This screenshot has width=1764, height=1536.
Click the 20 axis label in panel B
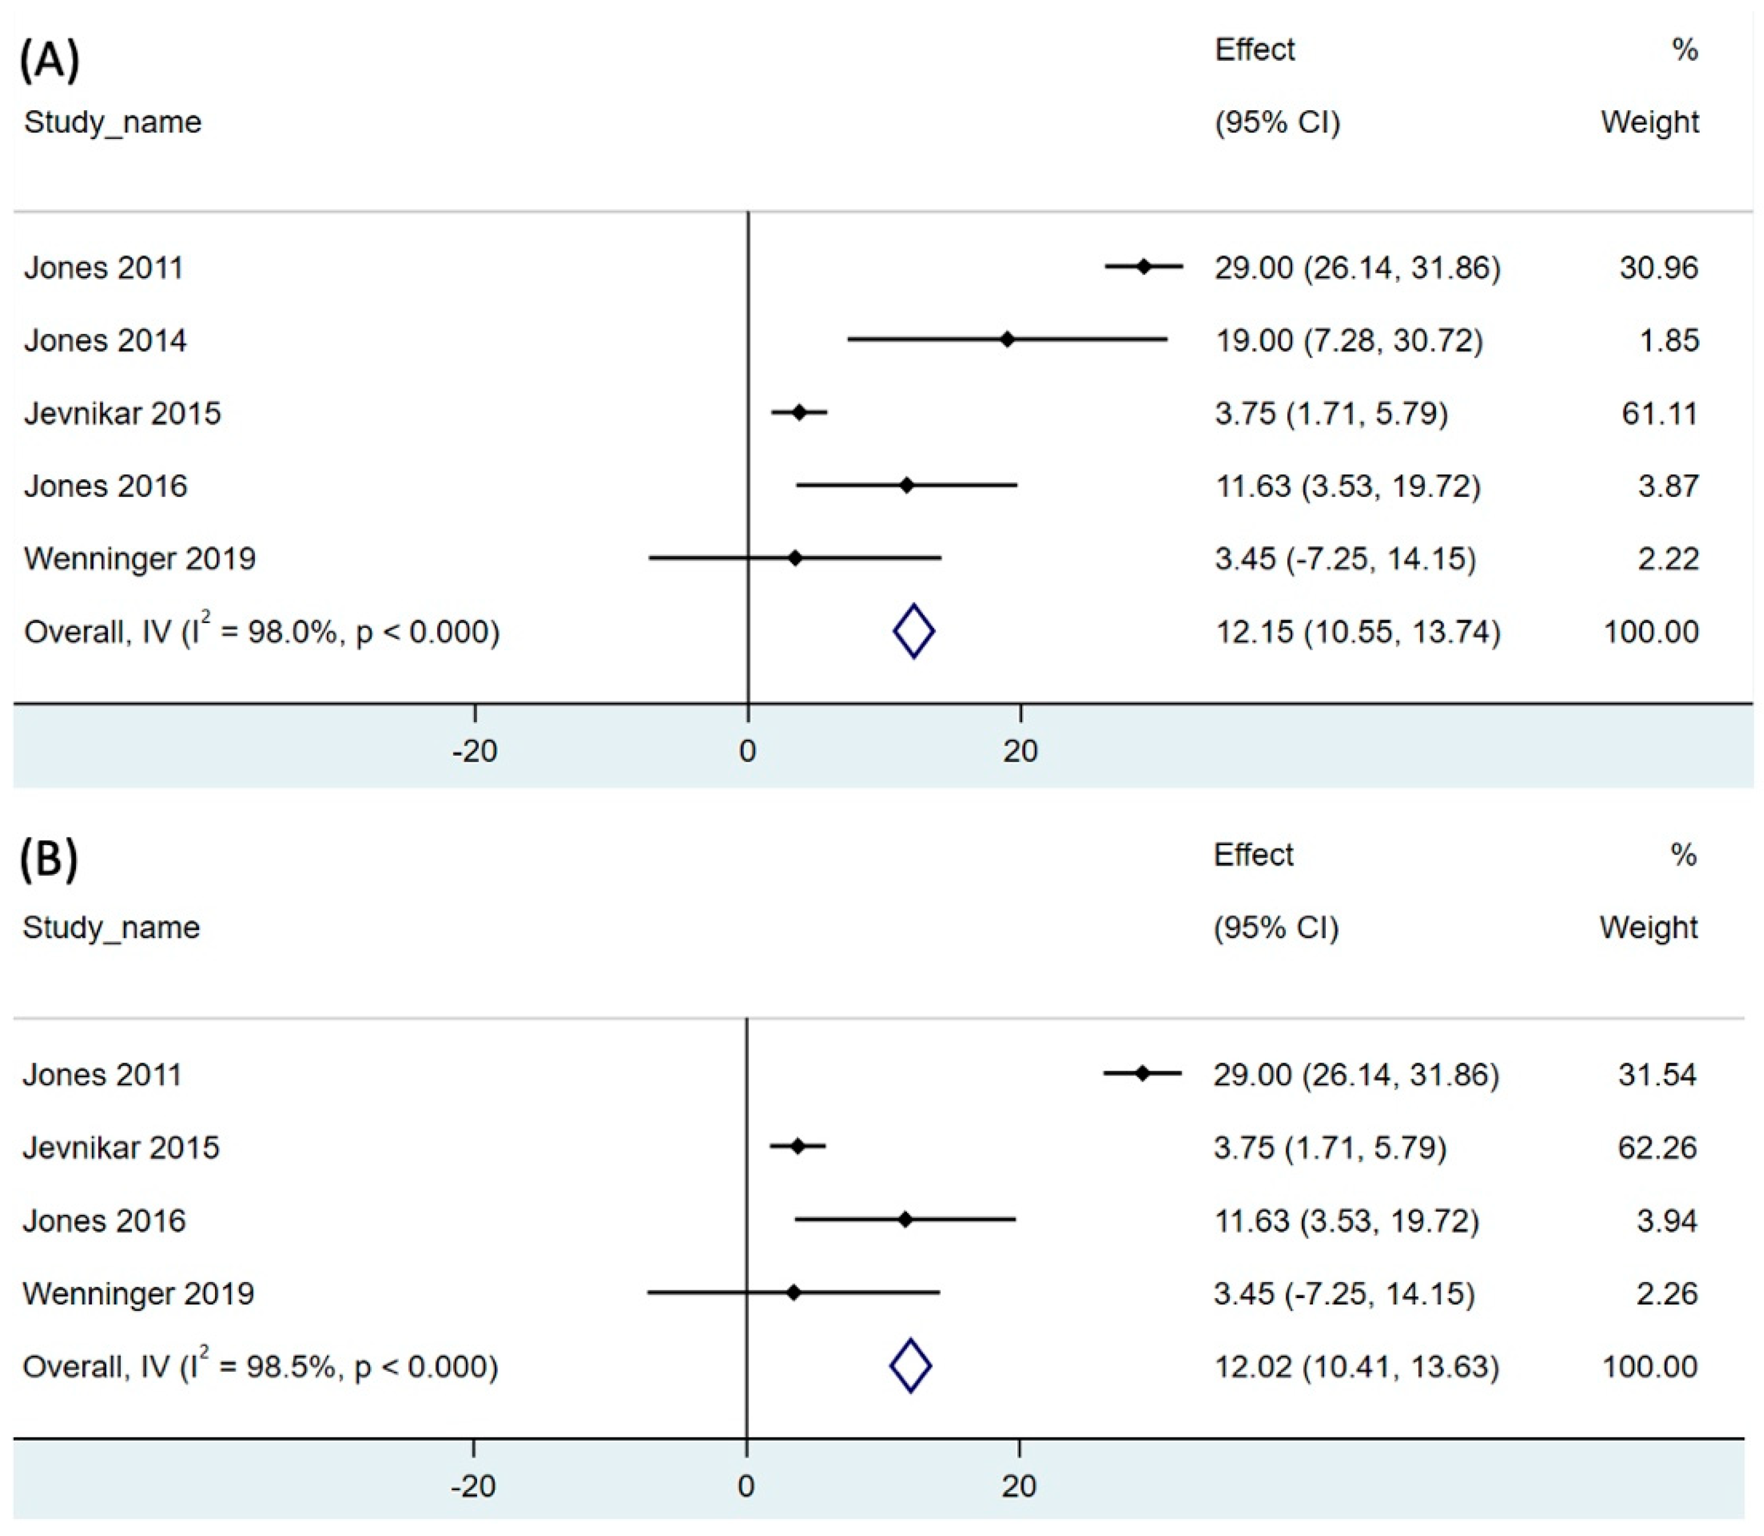tap(1018, 1487)
